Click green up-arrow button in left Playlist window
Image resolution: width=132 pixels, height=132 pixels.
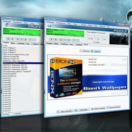30,40
